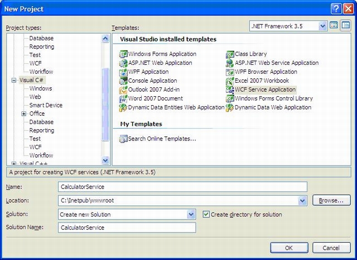Select Web under Visual C#

click(x=35, y=97)
